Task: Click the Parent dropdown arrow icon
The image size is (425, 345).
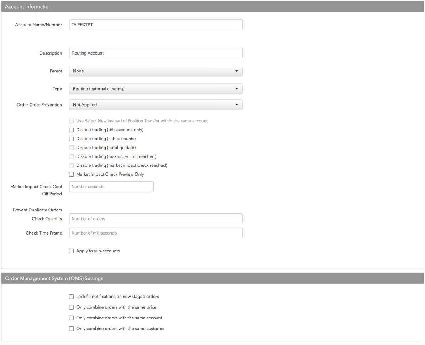Action: point(236,71)
